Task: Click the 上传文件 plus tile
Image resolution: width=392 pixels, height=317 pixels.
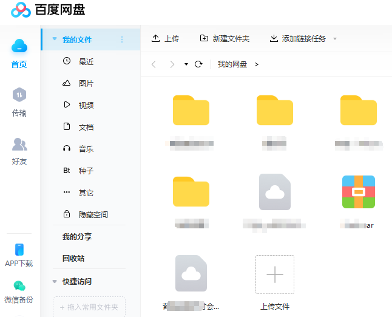Action: 275,274
